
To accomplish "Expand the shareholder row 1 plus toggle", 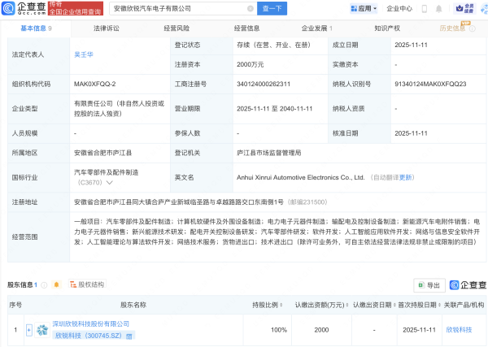I will (29, 330).
